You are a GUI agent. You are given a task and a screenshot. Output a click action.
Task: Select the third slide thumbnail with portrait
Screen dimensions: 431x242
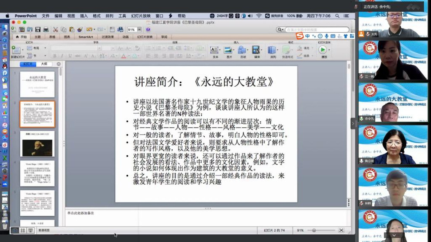click(37, 144)
